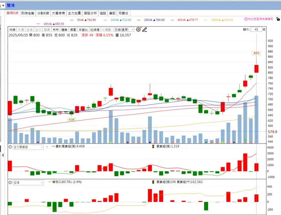Click the 顯示 bar count field showing 45
The width and height of the screenshot is (281, 215).
256,29
